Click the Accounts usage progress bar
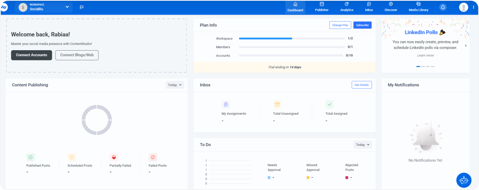479x190 pixels. tap(292, 55)
